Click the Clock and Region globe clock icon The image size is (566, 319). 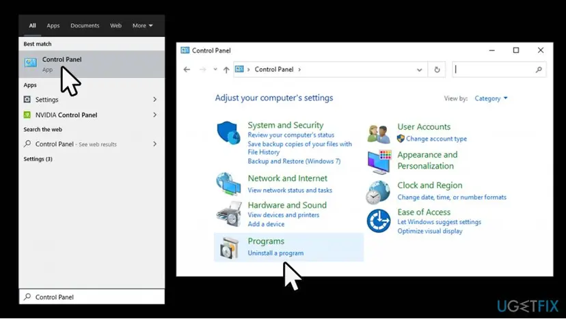pos(378,192)
